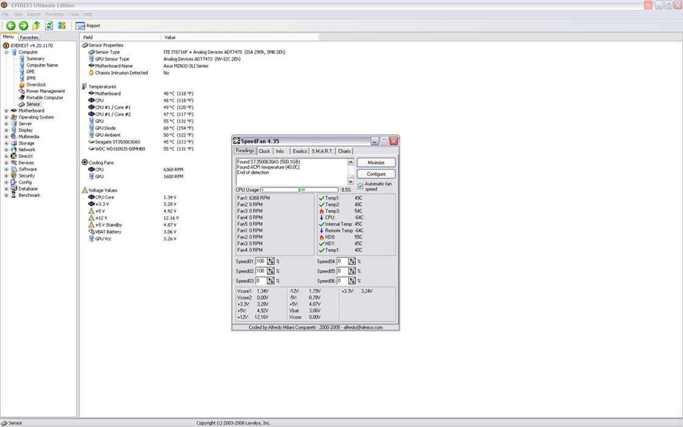The image size is (683, 427).
Task: Select the Menu tab in the EVEREST sidebar
Action: point(9,37)
